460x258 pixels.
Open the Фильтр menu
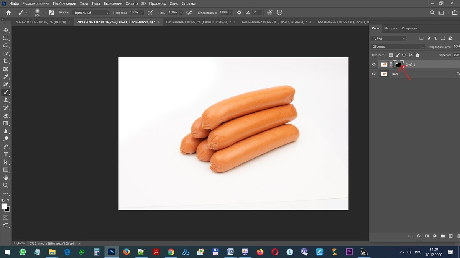pos(131,3)
